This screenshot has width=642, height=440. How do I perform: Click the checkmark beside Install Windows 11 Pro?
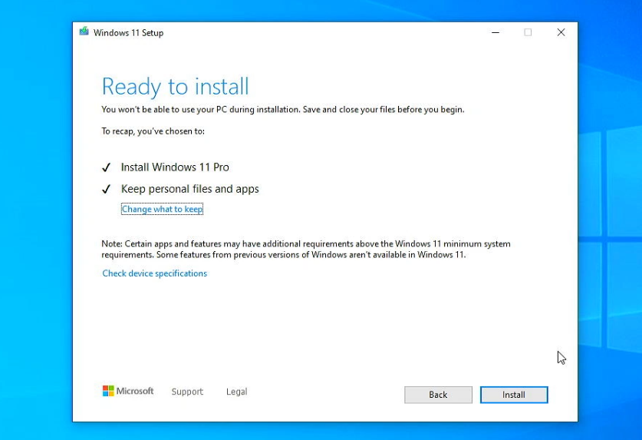(x=106, y=167)
